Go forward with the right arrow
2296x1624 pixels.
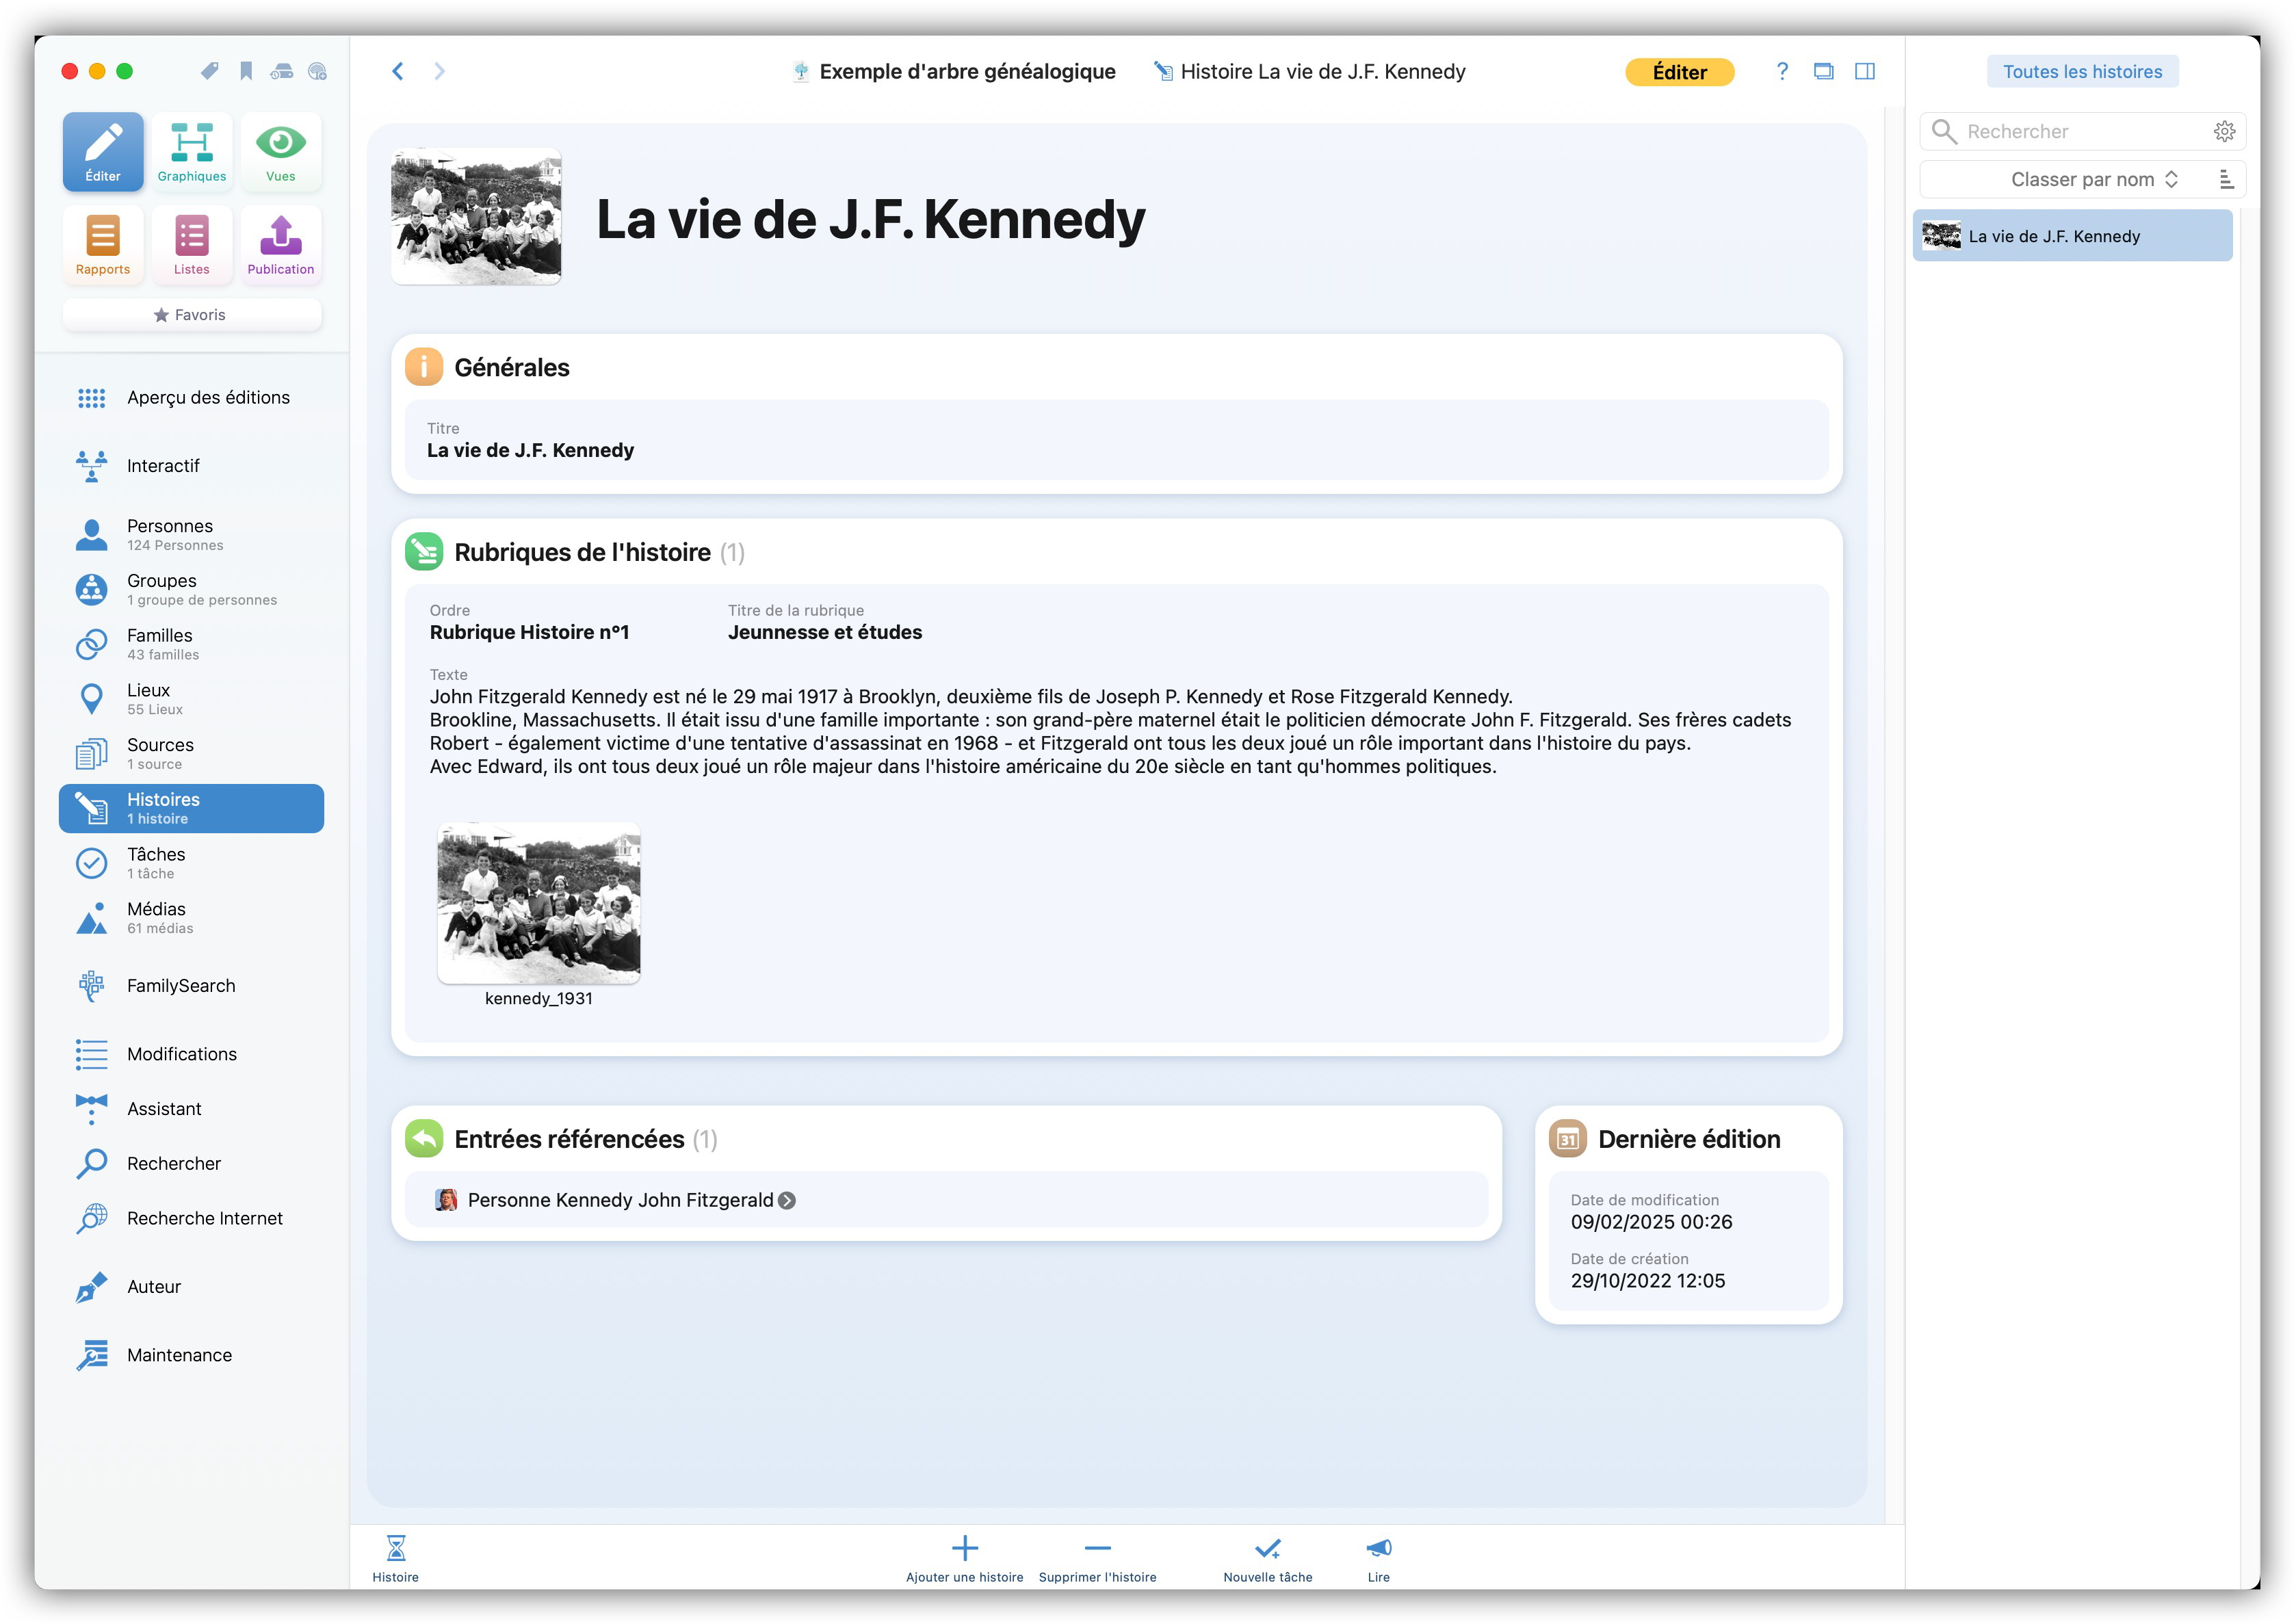coord(440,71)
